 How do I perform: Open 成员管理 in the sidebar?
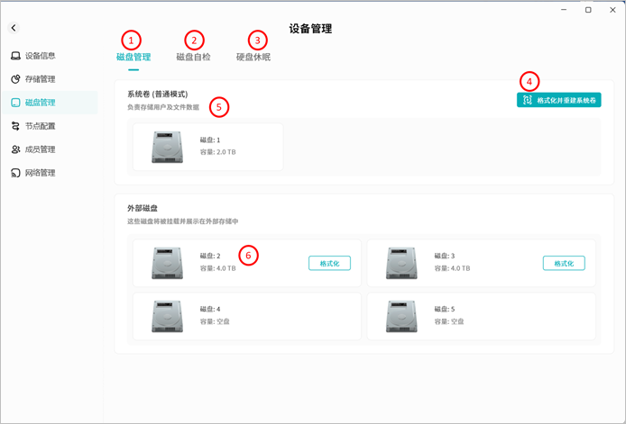(39, 149)
